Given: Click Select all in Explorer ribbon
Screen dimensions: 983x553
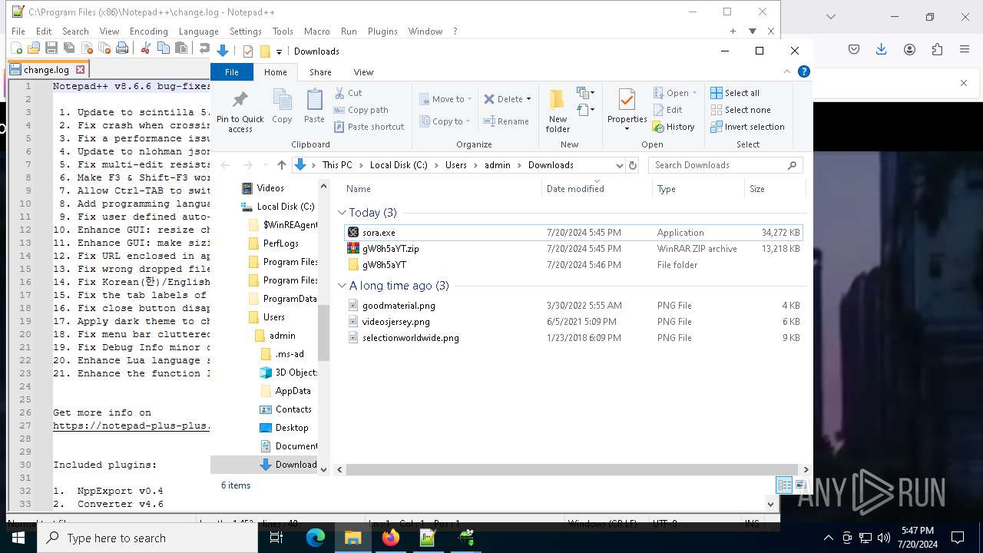Looking at the screenshot, I should point(735,93).
